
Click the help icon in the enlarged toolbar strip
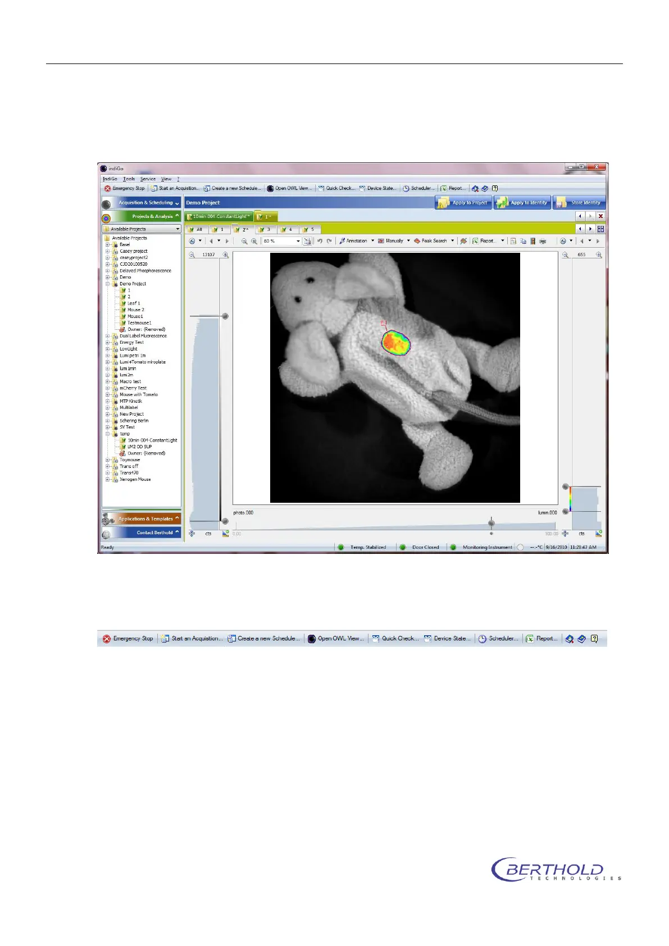pos(595,639)
